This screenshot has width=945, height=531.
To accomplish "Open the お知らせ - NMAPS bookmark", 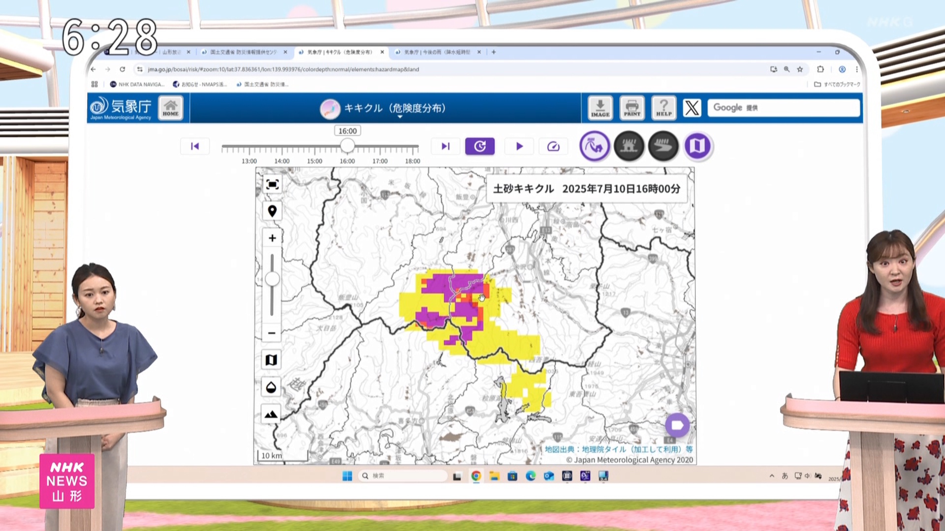I will tap(200, 84).
